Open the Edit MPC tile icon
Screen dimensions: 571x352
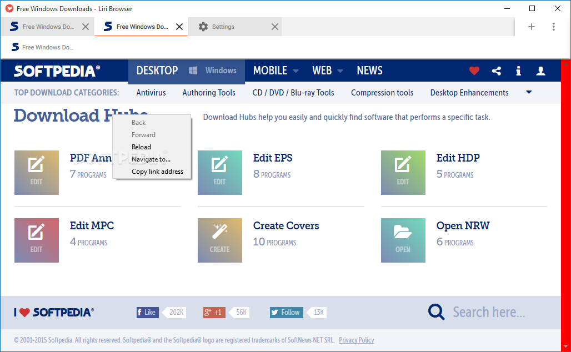click(x=37, y=240)
